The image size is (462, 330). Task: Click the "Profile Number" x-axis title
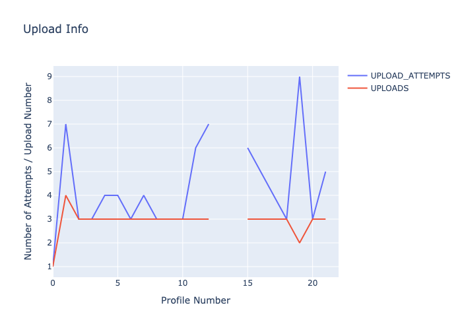coord(195,300)
